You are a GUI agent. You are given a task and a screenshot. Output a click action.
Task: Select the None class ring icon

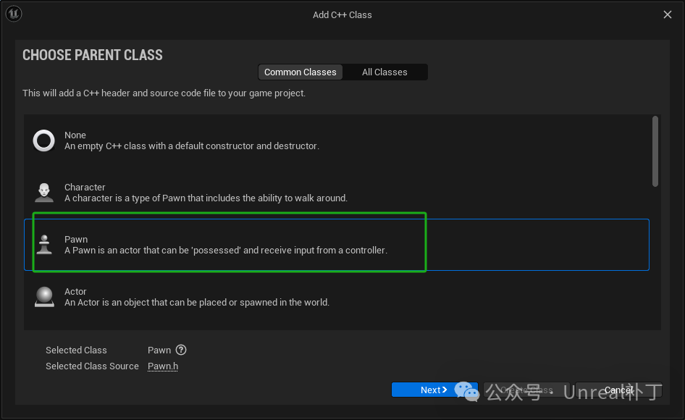click(x=44, y=140)
